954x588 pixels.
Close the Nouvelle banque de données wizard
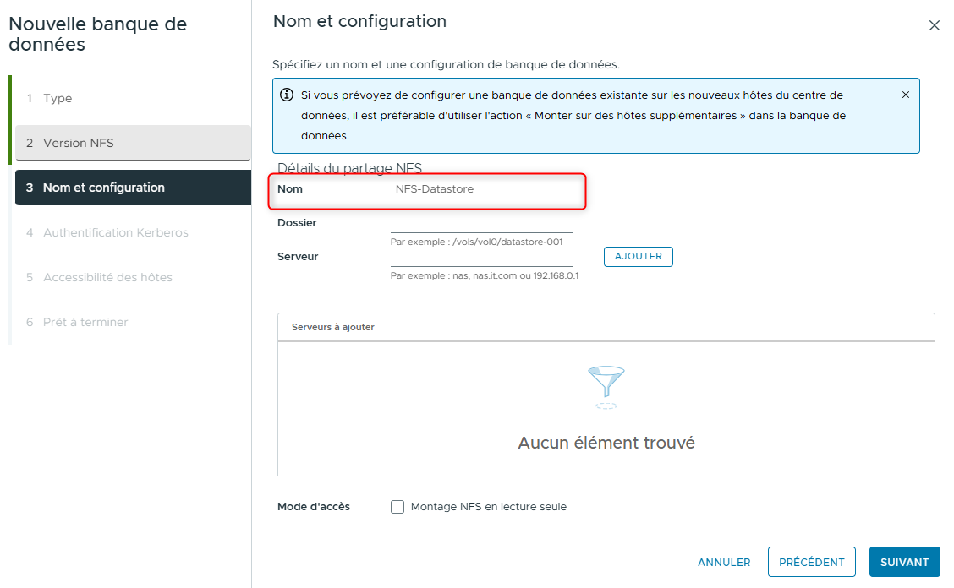[935, 25]
